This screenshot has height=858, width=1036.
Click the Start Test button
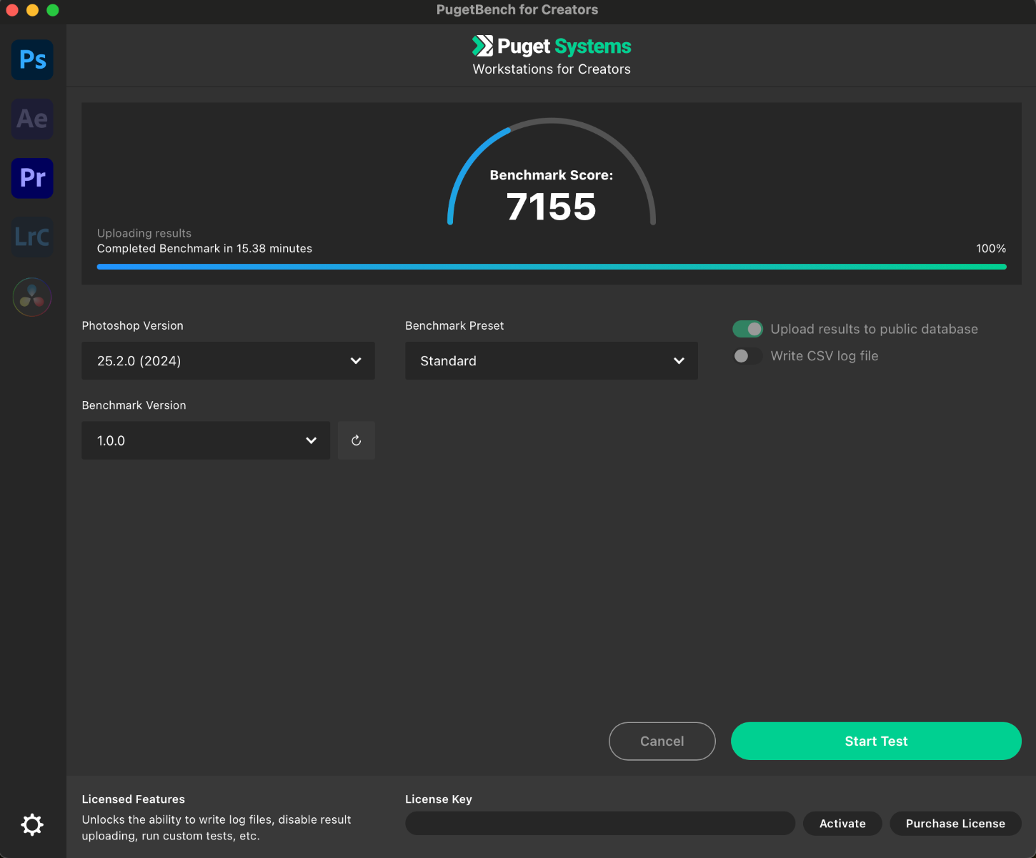(876, 741)
